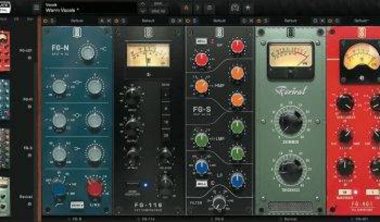Select Revival thumbnail in module library

[x=5, y=197]
